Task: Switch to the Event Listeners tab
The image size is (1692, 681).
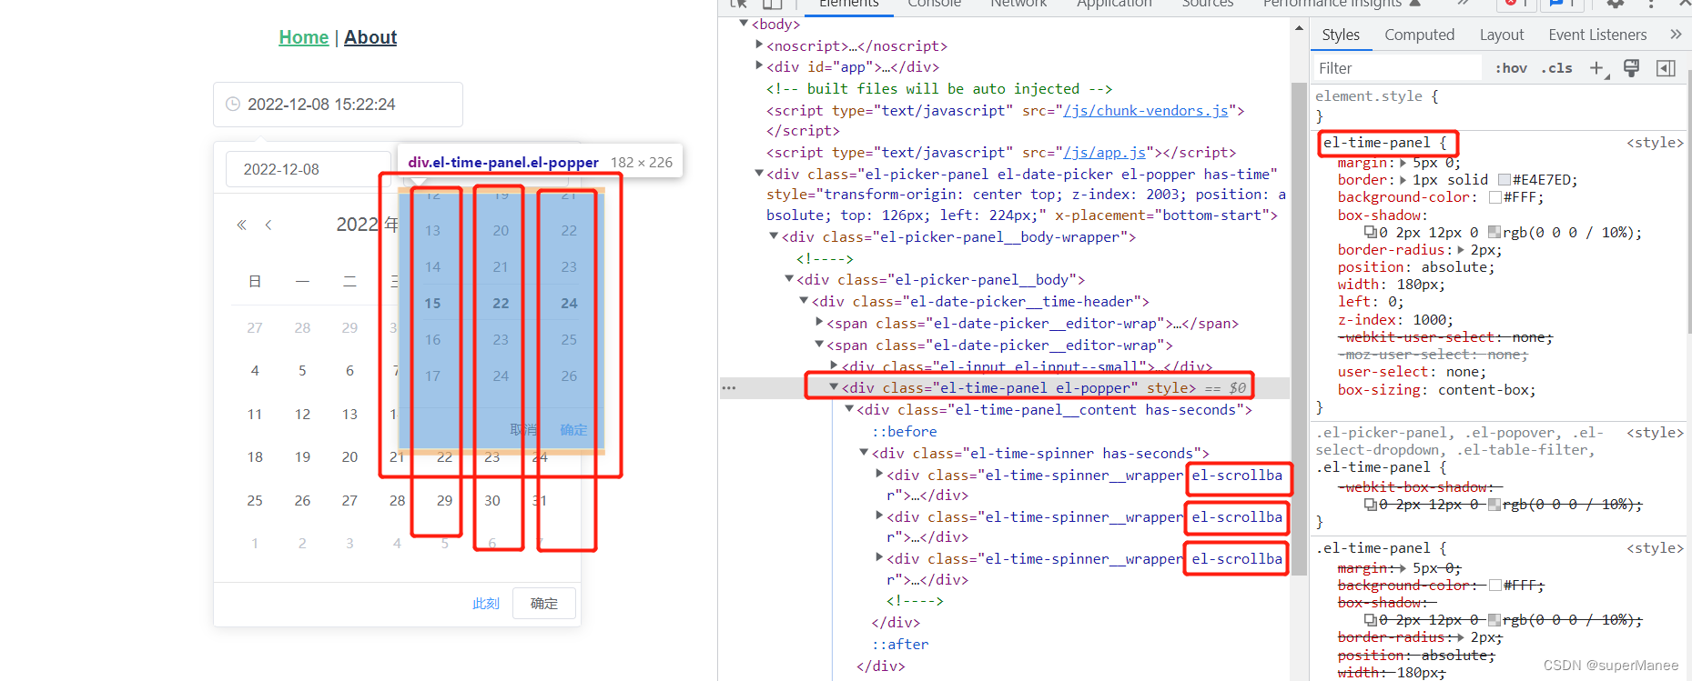Action: (1597, 35)
